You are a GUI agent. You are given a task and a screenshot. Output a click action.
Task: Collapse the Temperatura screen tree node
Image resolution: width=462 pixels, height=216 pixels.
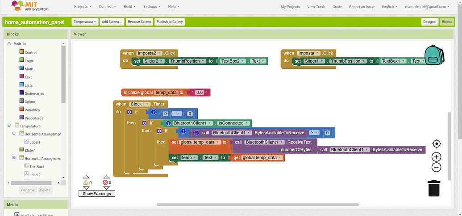click(9, 126)
